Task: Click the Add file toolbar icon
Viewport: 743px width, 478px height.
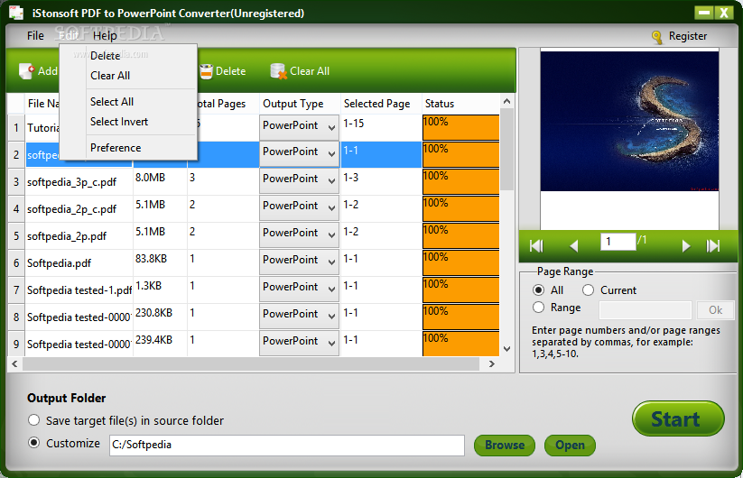Action: 27,71
